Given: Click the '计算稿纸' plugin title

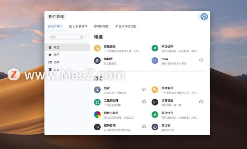Looking at the screenshot, I should (167, 100).
